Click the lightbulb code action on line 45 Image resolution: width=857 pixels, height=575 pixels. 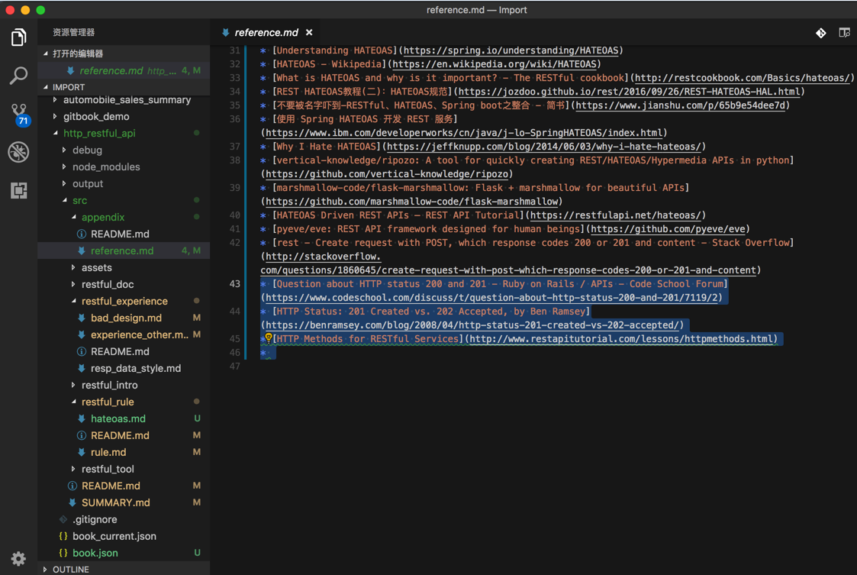pyautogui.click(x=269, y=338)
